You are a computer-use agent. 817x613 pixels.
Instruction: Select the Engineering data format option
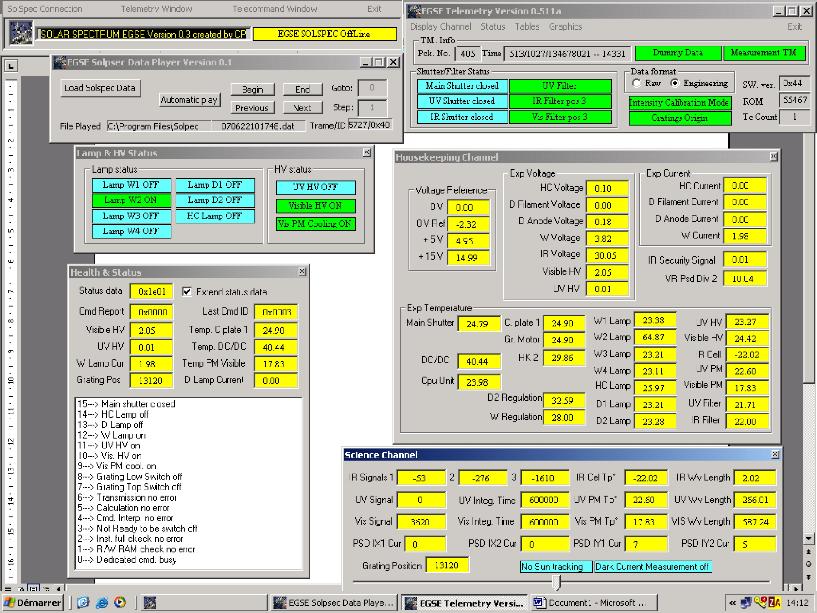coord(675,83)
